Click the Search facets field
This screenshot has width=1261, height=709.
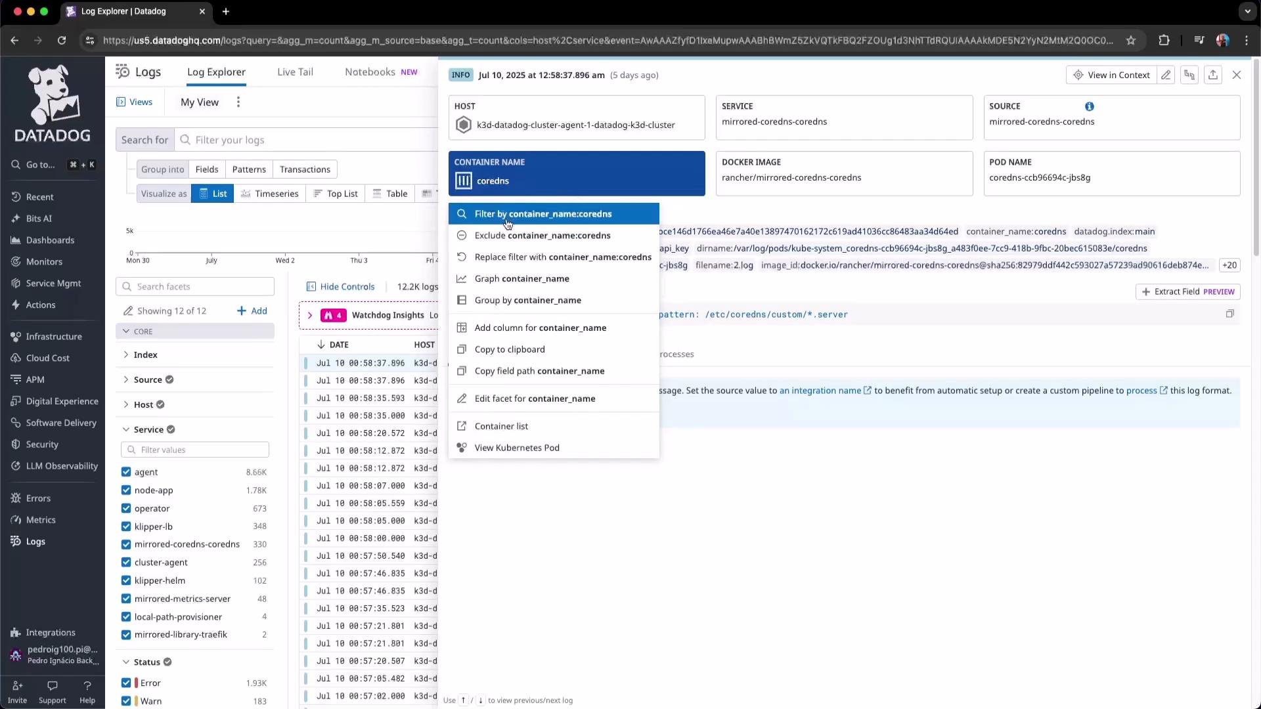[195, 287]
